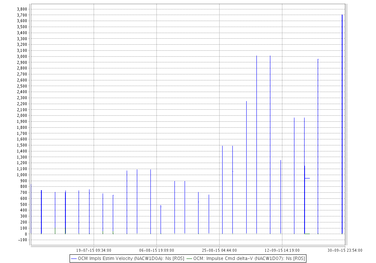Click the 0 y-axis label
Viewport: 376px width, 263px height.
26,234
